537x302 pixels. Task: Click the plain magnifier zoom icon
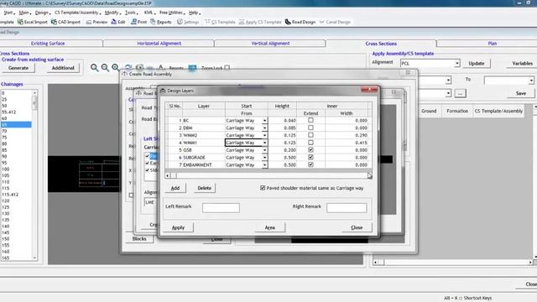(x=94, y=68)
